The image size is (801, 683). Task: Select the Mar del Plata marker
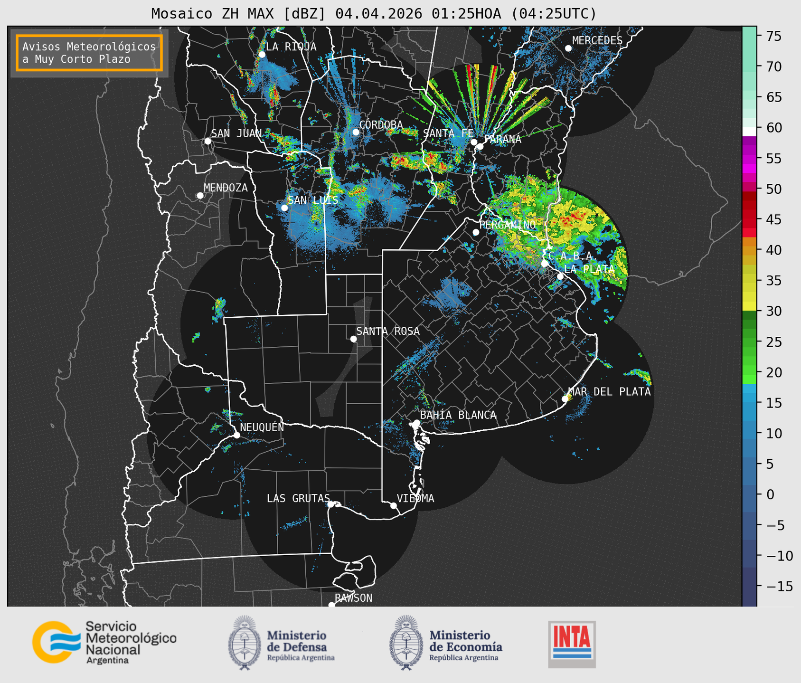tap(565, 399)
